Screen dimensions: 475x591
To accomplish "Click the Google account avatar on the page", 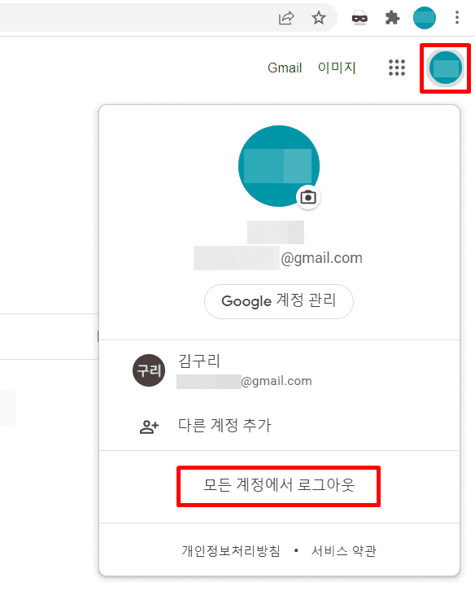I will pos(445,68).
